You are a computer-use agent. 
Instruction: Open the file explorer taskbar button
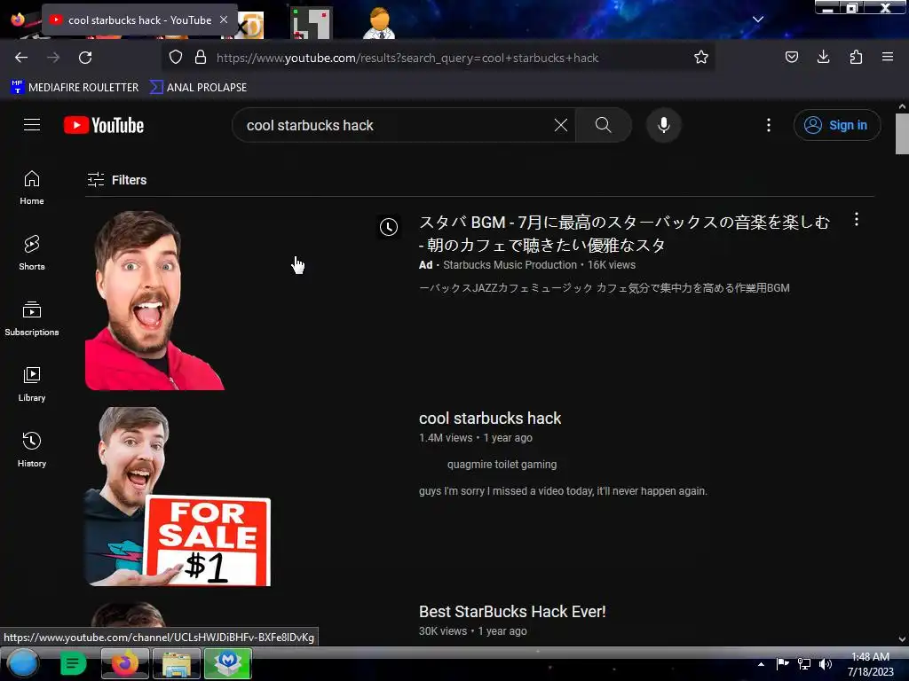(177, 663)
